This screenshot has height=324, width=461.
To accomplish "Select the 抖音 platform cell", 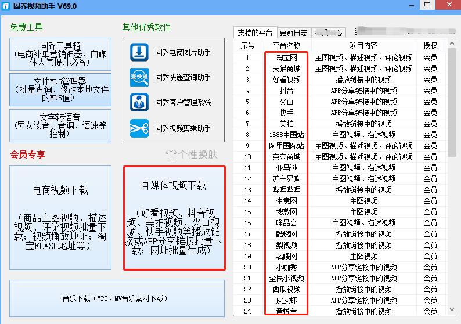I will (286, 91).
